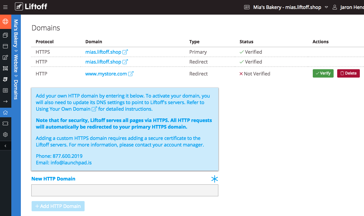Viewport: 364px width, 216px height.
Task: Select the Primary type cell
Action: [198, 52]
